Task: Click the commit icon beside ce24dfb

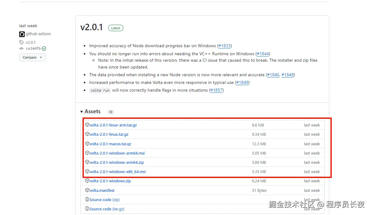Action: [21, 48]
